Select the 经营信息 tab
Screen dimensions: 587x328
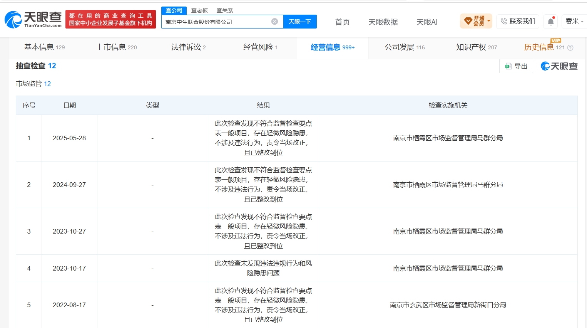click(x=333, y=47)
